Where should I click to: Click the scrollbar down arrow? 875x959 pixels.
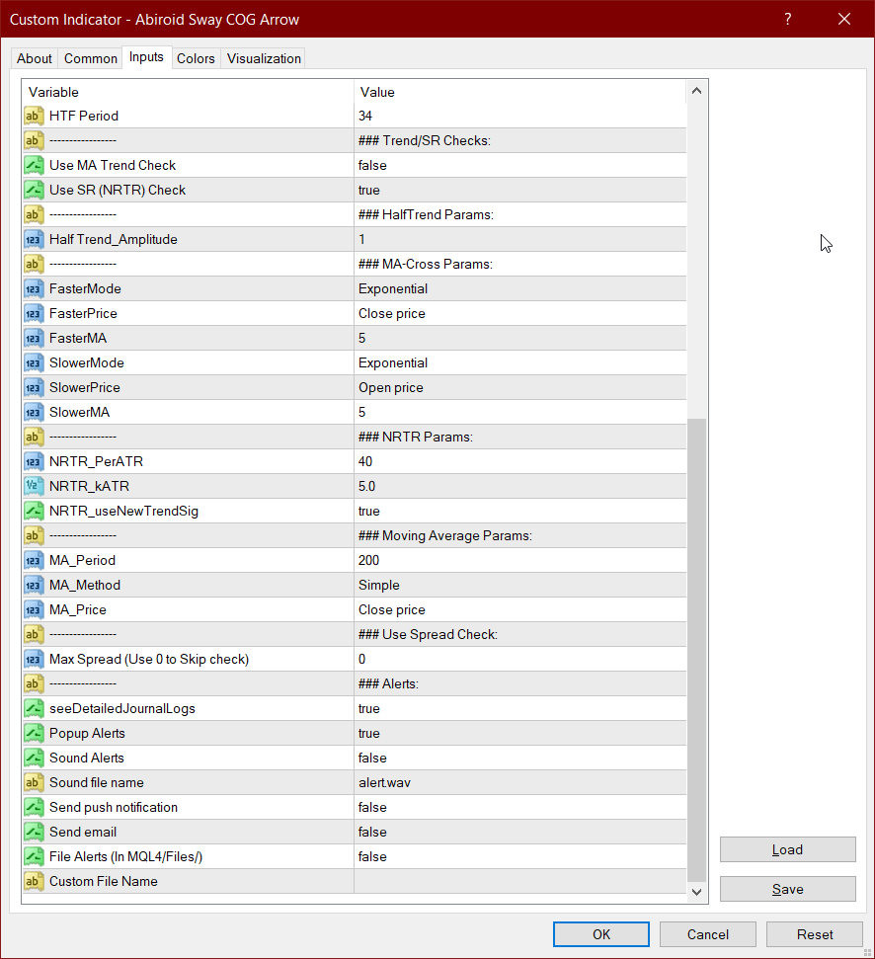point(696,892)
